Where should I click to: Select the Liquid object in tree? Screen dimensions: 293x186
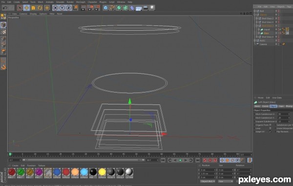267,29
